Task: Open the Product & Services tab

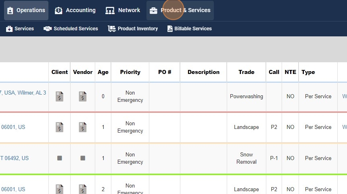Action: [x=180, y=11]
